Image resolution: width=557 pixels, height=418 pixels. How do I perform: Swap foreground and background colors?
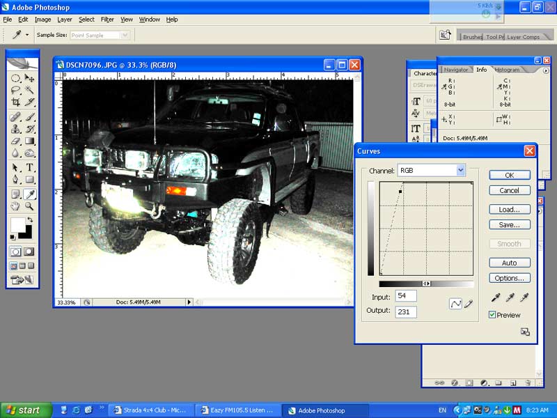click(31, 220)
